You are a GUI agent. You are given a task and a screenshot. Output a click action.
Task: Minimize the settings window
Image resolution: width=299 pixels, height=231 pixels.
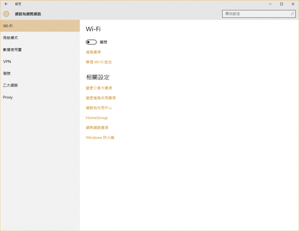(x=270, y=4)
